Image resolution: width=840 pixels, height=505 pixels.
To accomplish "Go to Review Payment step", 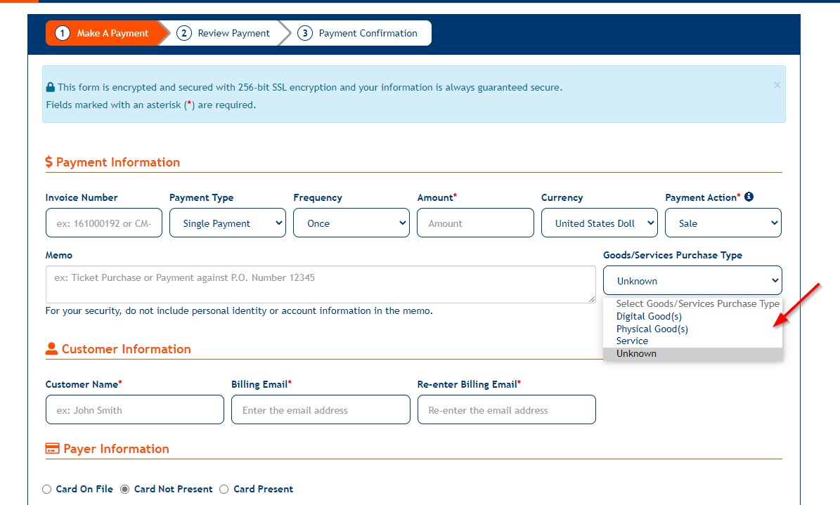I will (x=224, y=33).
